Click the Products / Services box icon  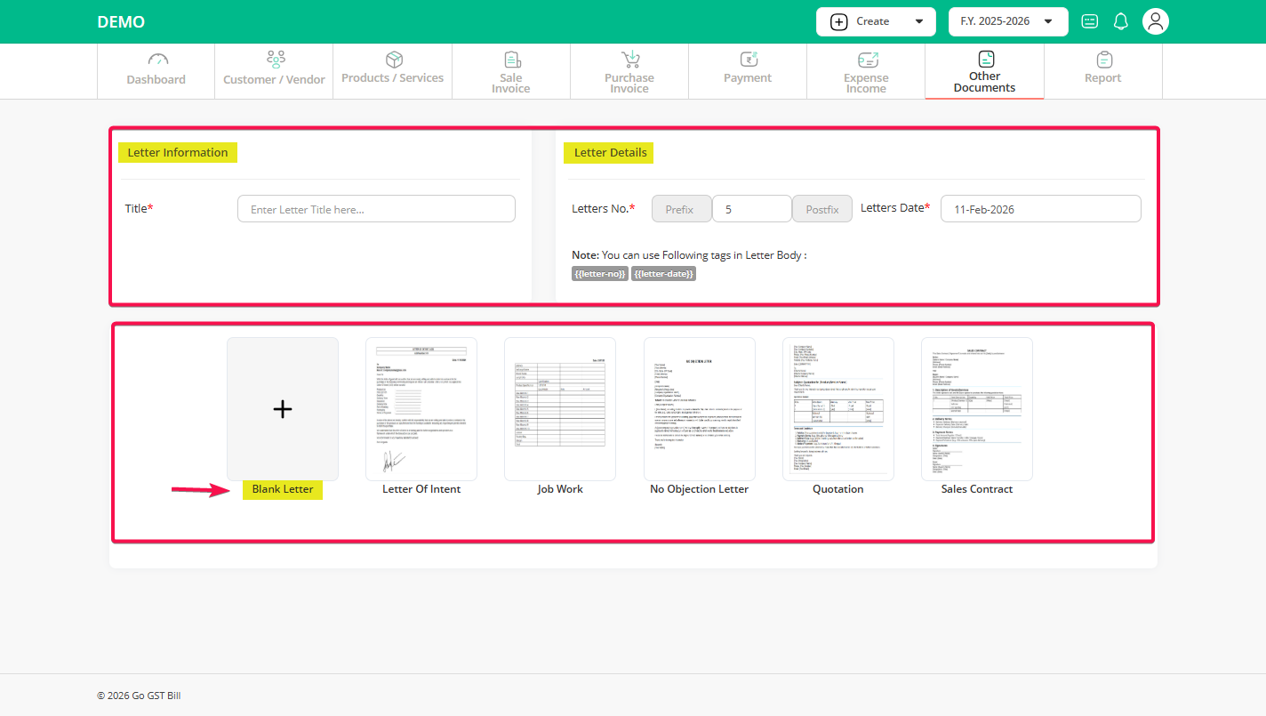pyautogui.click(x=393, y=59)
